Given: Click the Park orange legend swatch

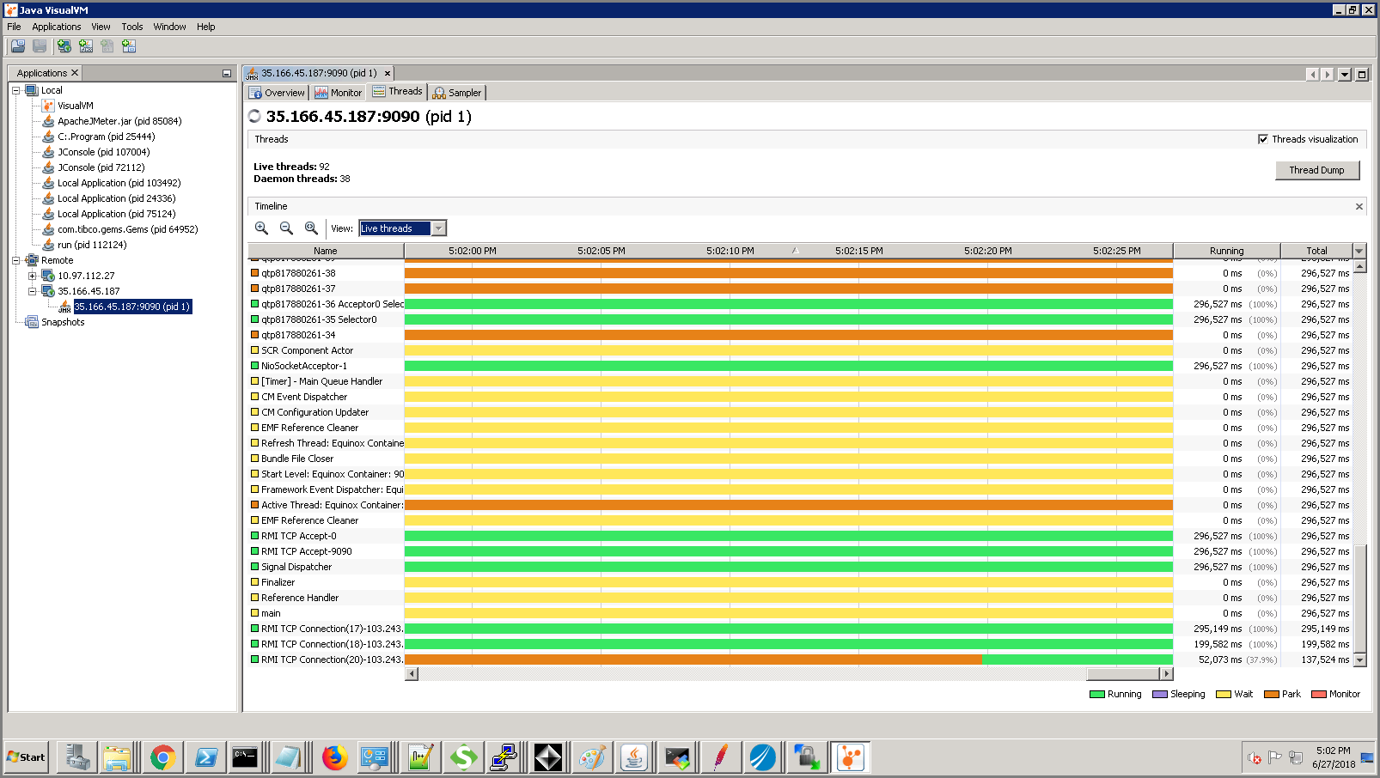Looking at the screenshot, I should (1272, 695).
